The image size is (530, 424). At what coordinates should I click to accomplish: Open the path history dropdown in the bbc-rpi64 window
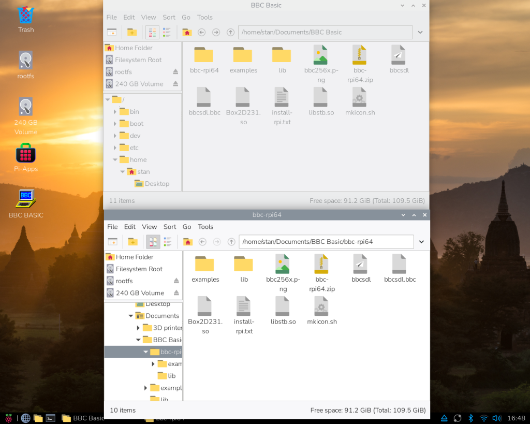[421, 242]
